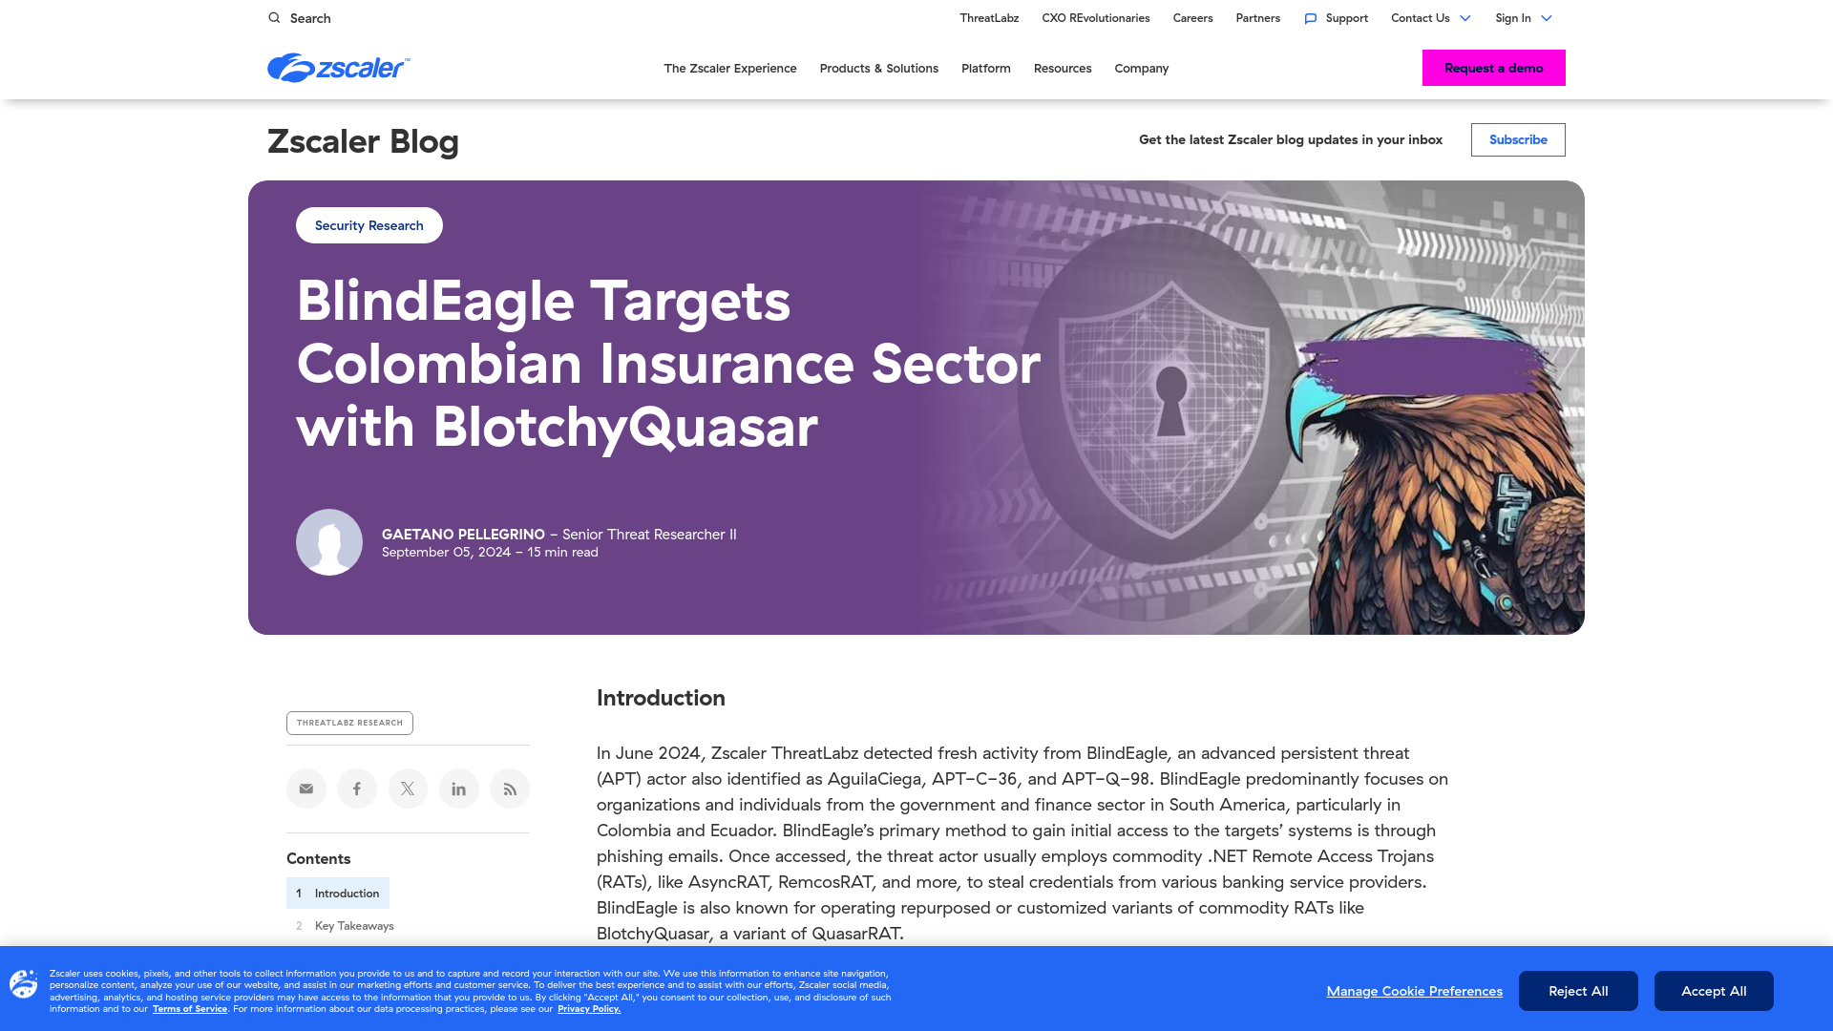Image resolution: width=1833 pixels, height=1031 pixels.
Task: Click the Facebook share icon
Action: click(358, 789)
